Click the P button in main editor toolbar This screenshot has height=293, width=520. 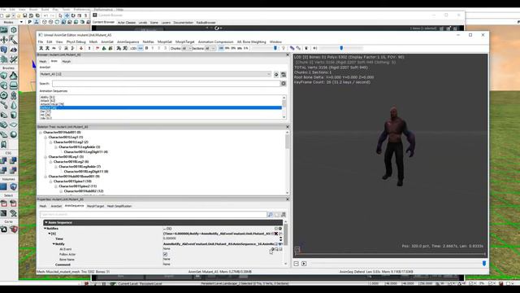(29, 22)
